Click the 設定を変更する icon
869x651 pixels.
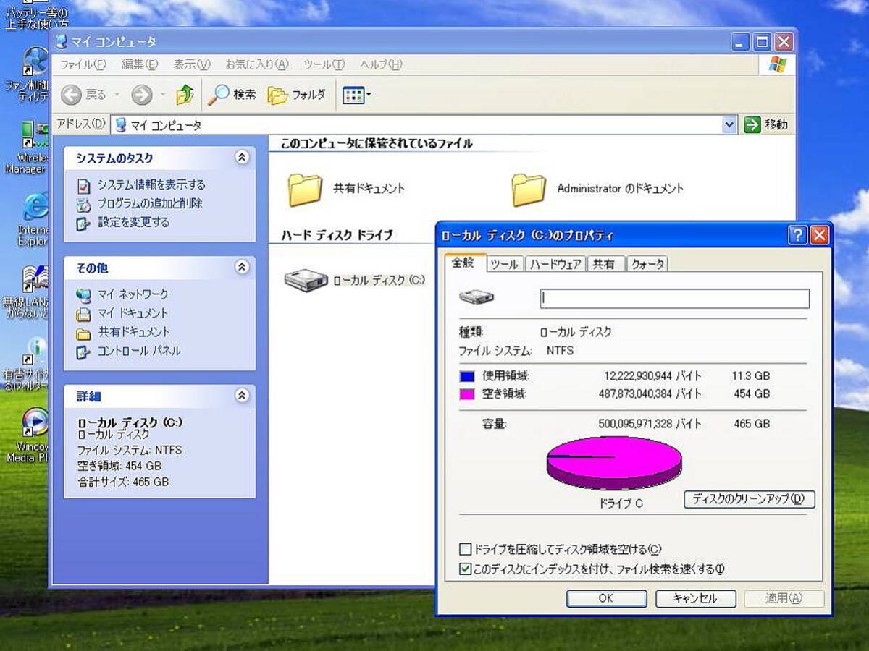(85, 223)
